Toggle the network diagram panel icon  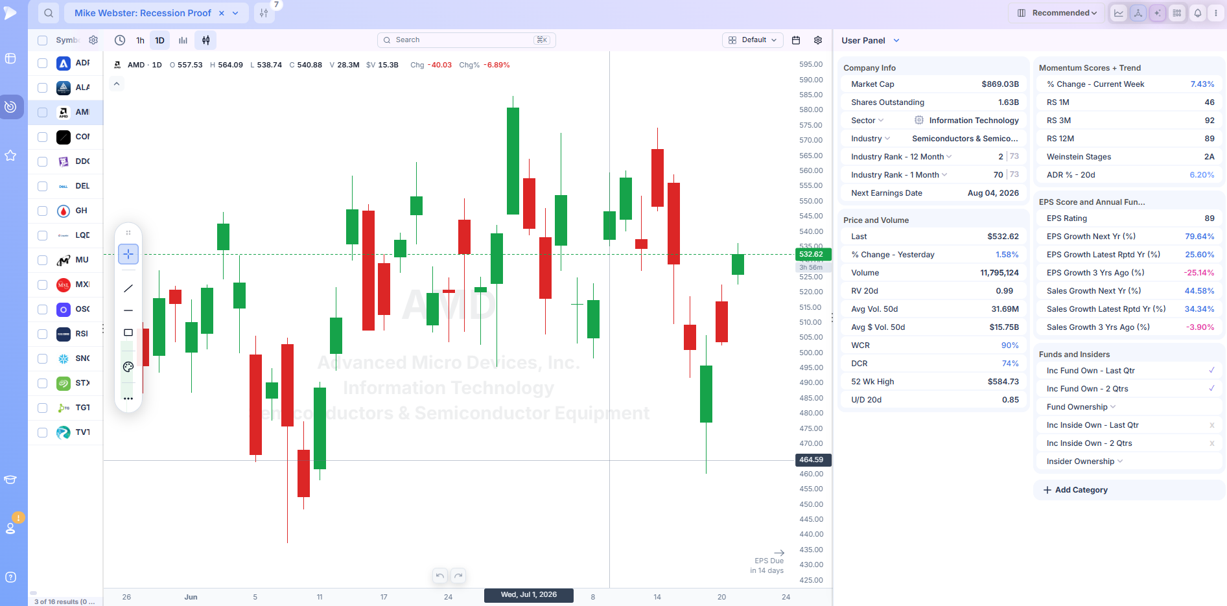(1138, 13)
